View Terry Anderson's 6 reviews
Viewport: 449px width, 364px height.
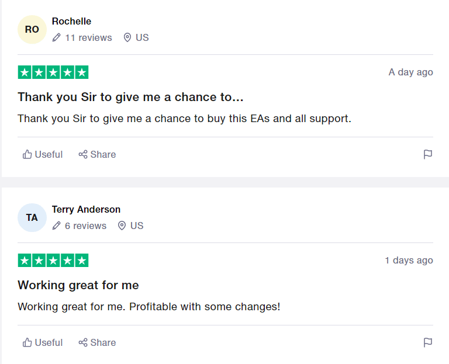coord(85,226)
